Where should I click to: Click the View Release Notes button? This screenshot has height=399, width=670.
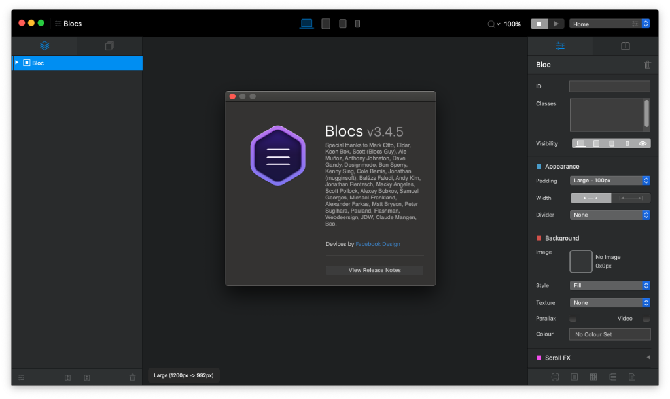(x=375, y=270)
